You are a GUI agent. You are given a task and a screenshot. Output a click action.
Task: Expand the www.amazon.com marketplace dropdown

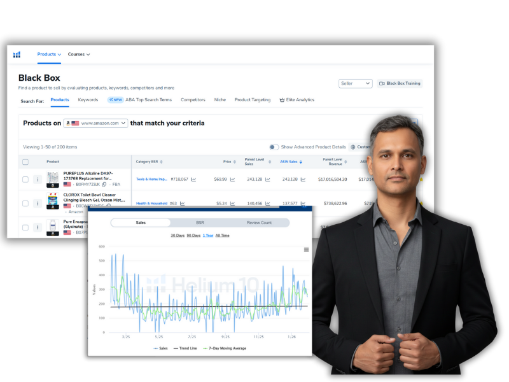click(122, 123)
